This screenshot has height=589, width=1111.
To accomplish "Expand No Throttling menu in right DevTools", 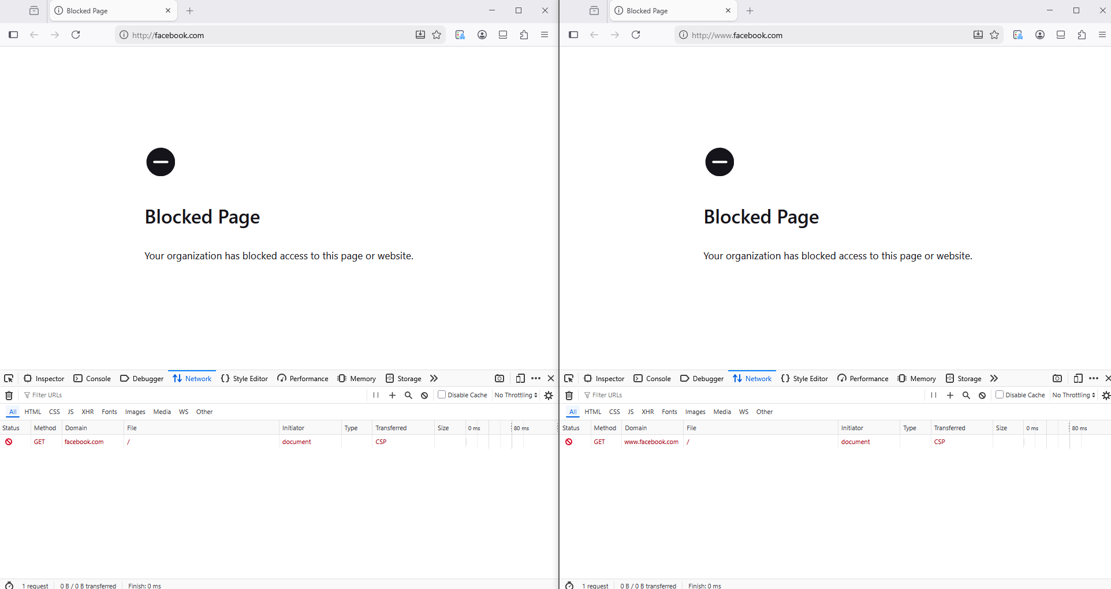I will click(x=1073, y=395).
